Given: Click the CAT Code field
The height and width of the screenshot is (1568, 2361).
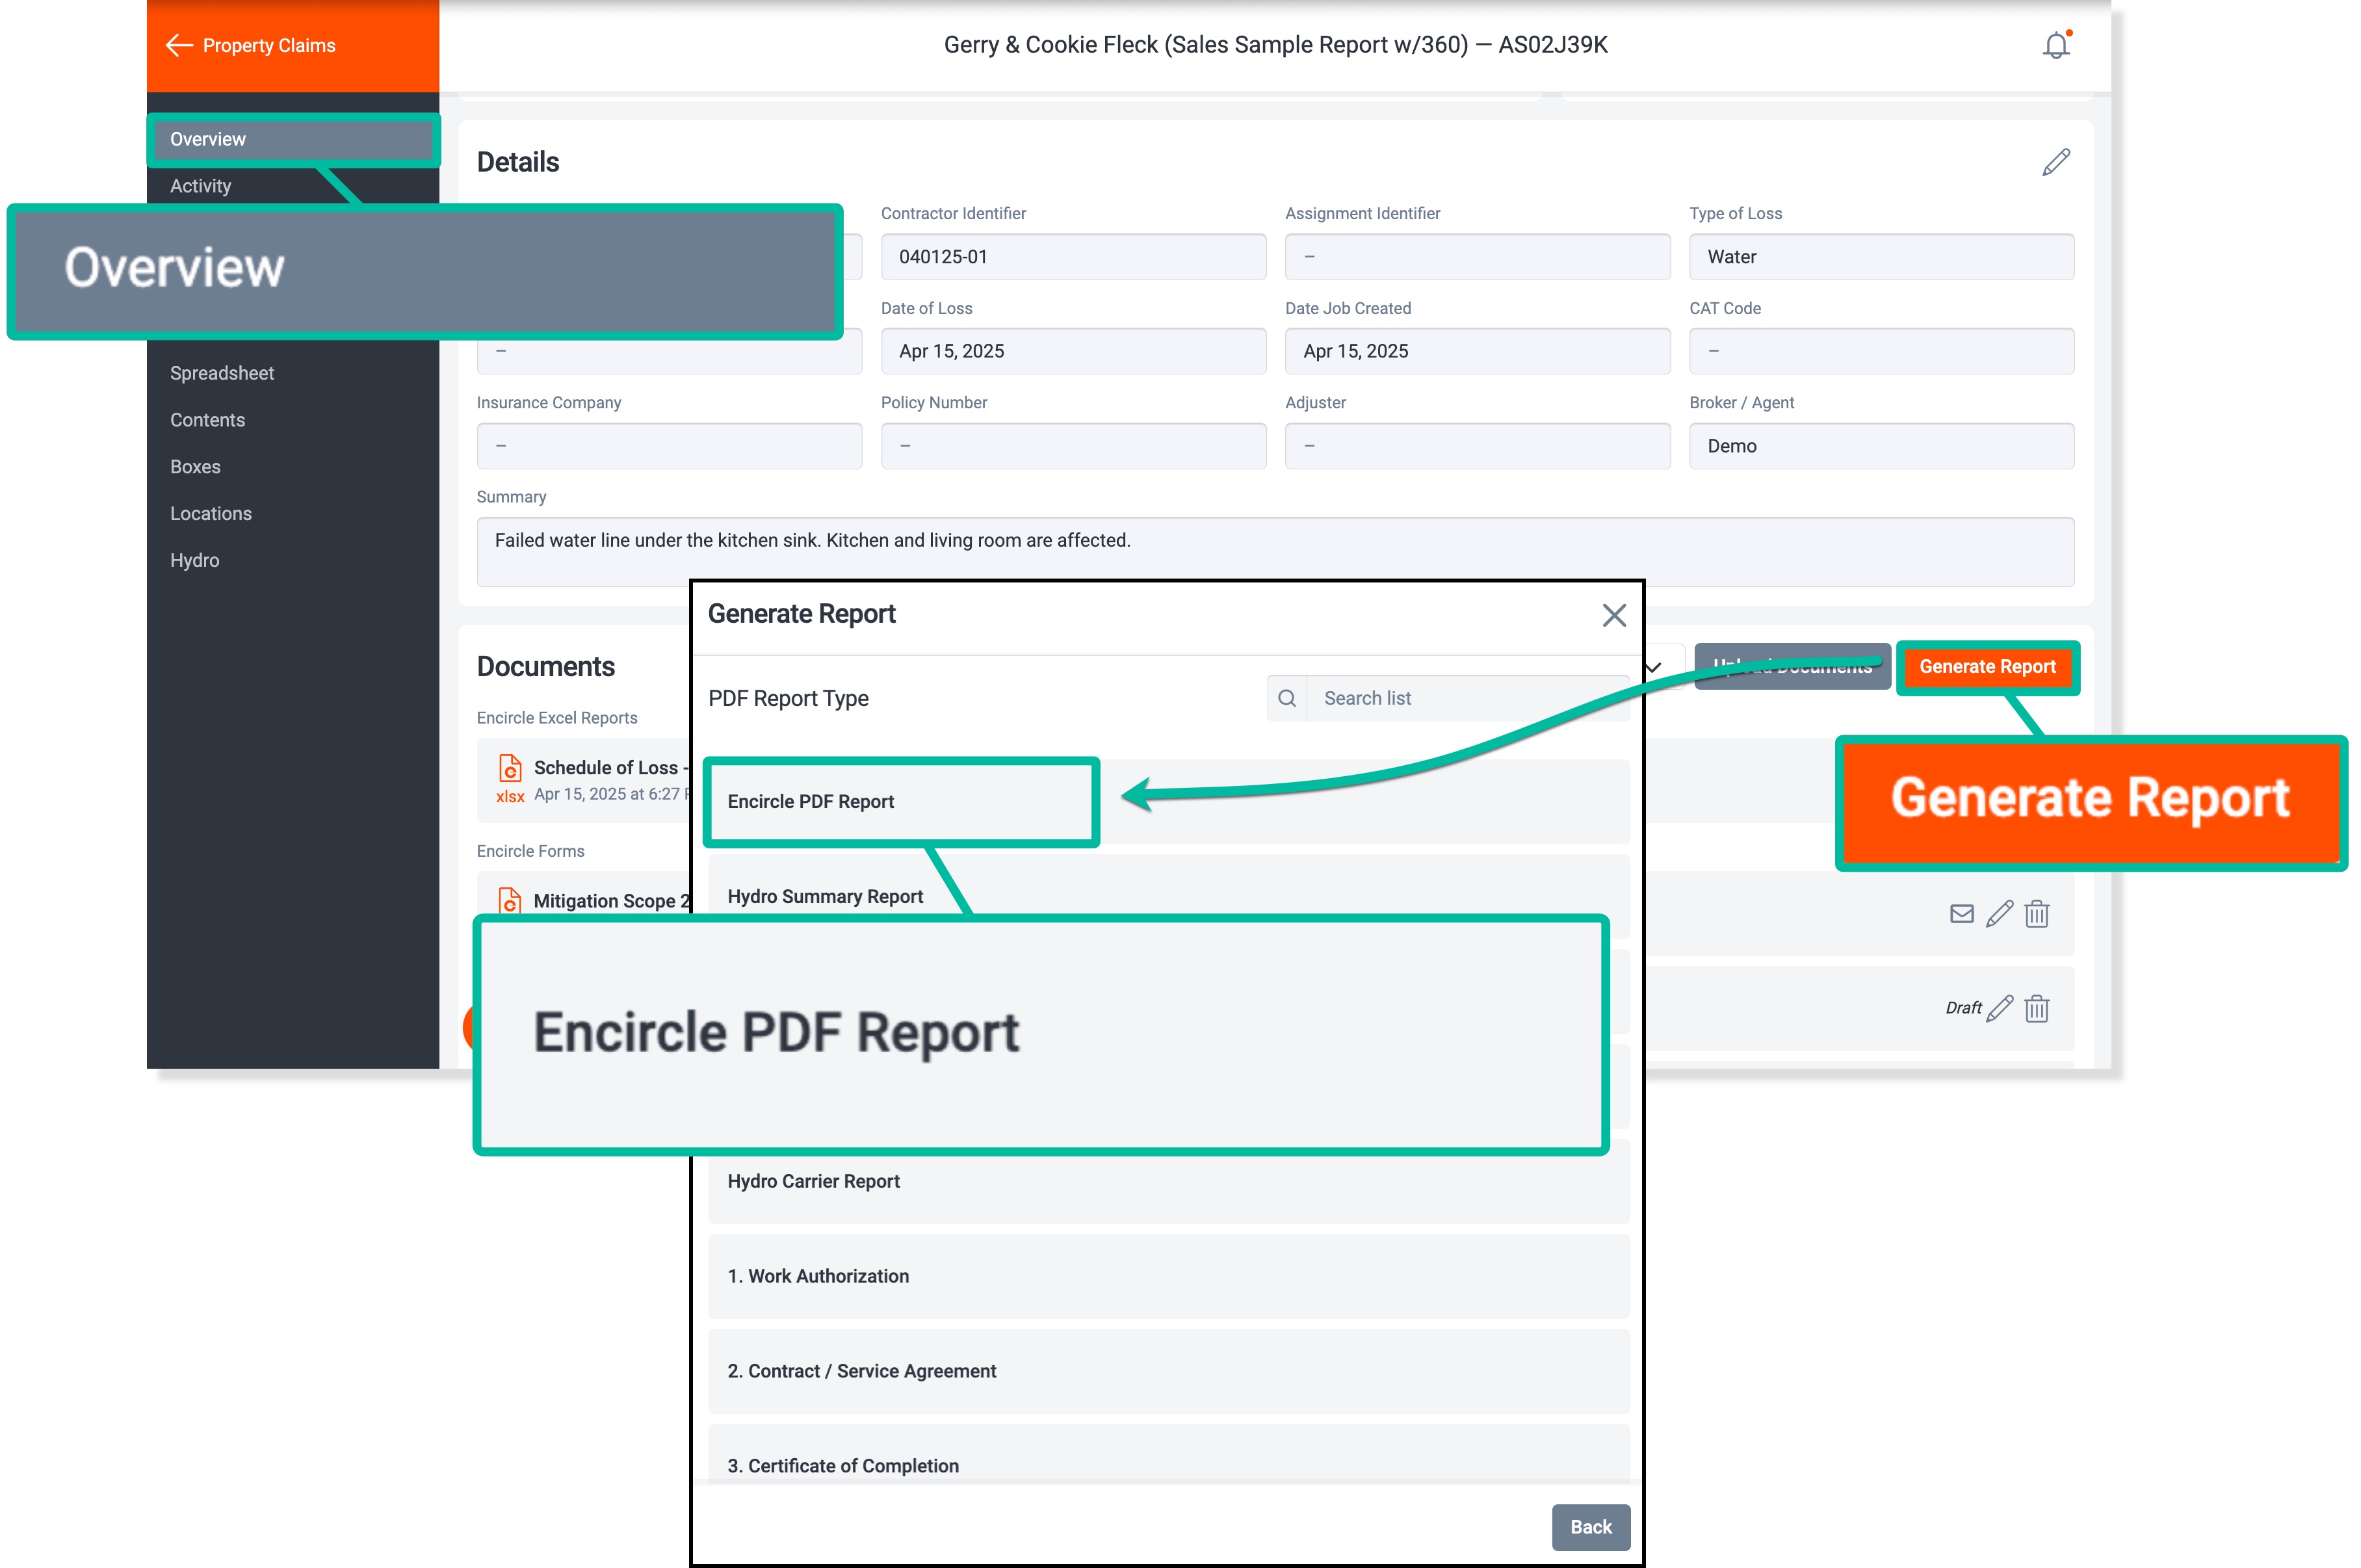Looking at the screenshot, I should point(1881,352).
